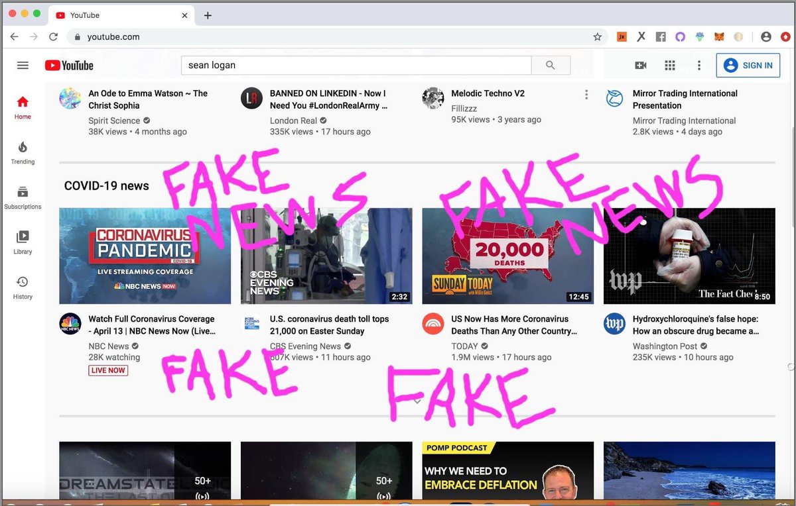Bookmark this page with the star
The image size is (796, 506).
[x=597, y=37]
